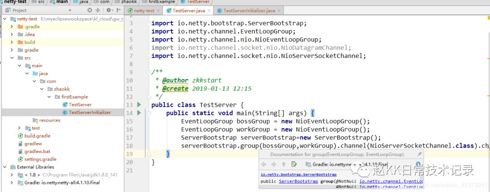
Task: Collapse the com package
Action: point(34,81)
